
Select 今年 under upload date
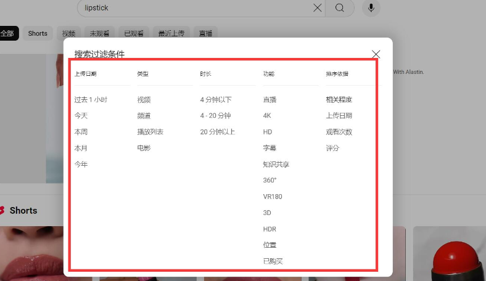pos(81,165)
